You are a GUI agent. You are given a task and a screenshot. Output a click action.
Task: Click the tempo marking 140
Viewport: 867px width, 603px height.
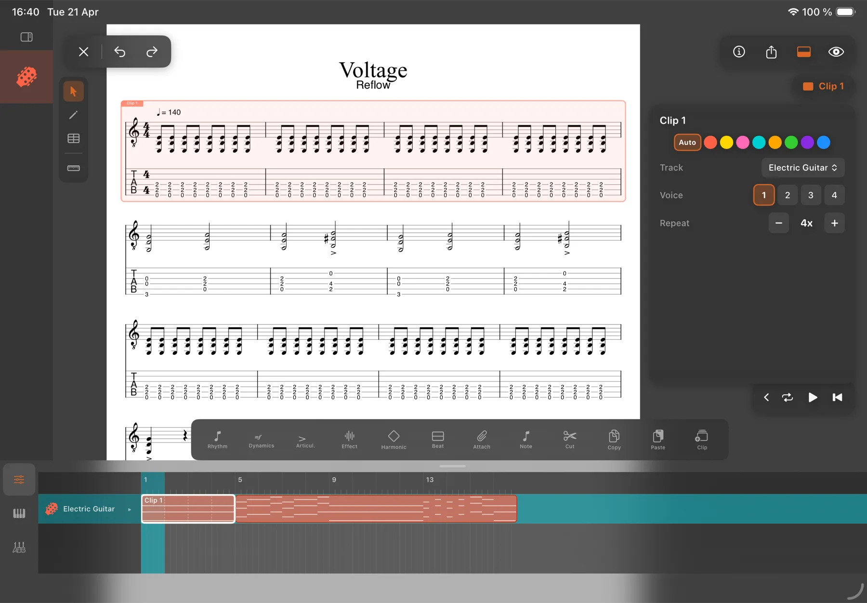coord(169,112)
